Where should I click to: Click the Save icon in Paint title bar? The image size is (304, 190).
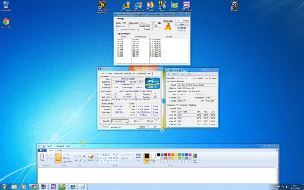point(44,146)
